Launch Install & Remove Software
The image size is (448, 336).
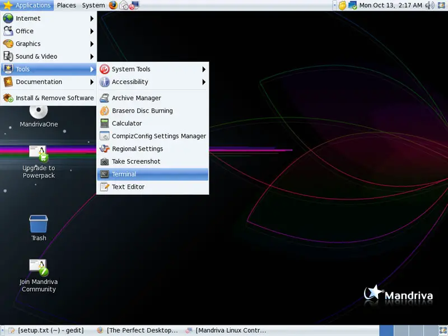[49, 98]
